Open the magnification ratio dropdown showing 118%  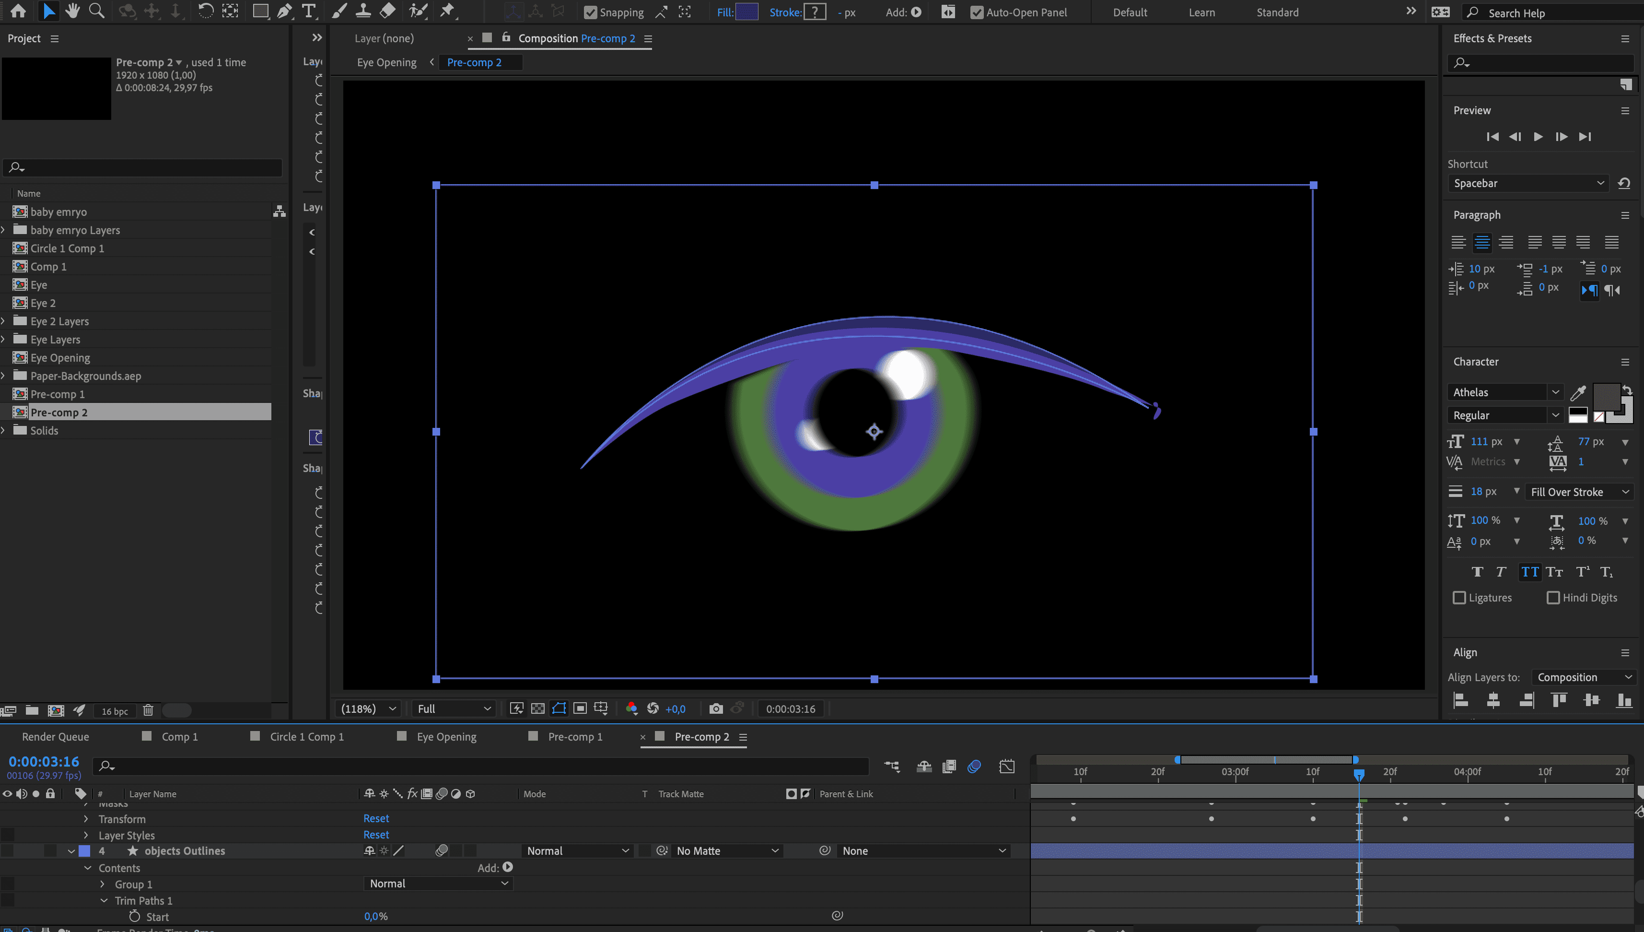coord(368,708)
